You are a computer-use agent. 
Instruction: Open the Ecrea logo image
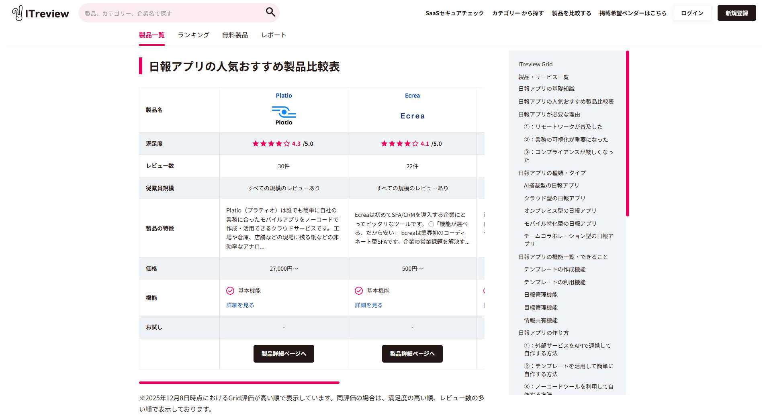tap(412, 116)
